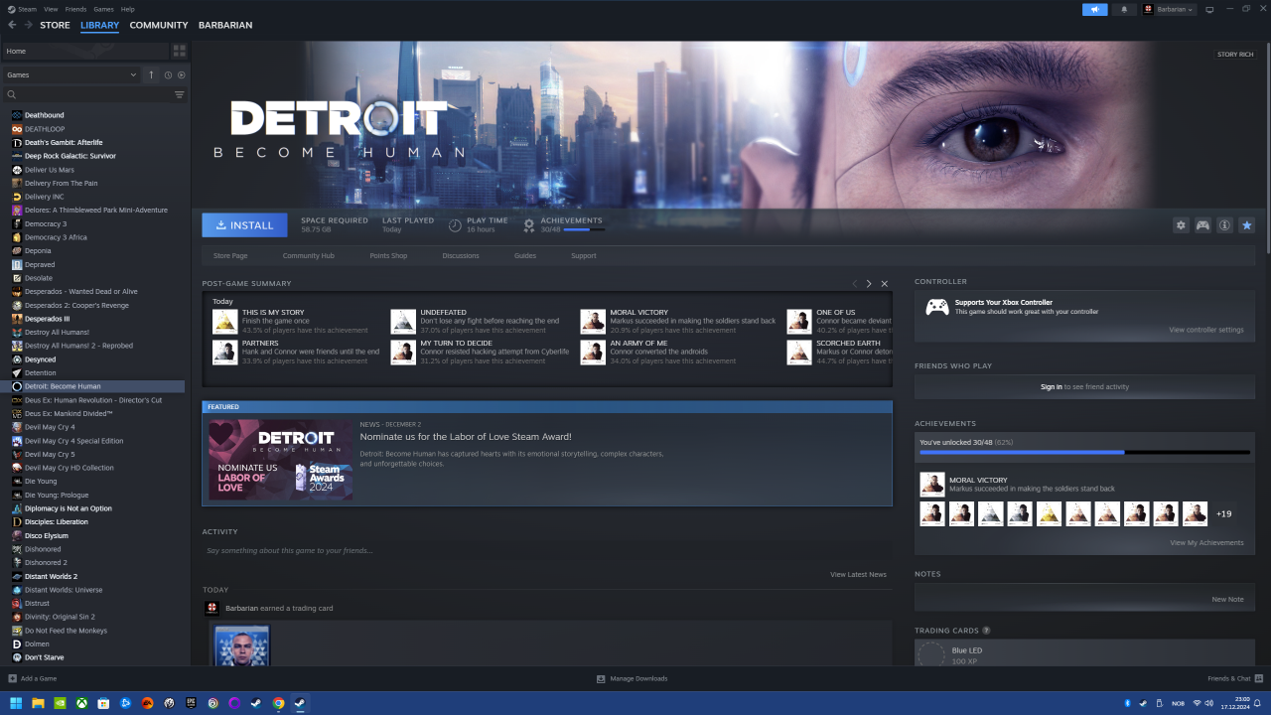
Task: Open the Discussions link
Action: click(461, 256)
